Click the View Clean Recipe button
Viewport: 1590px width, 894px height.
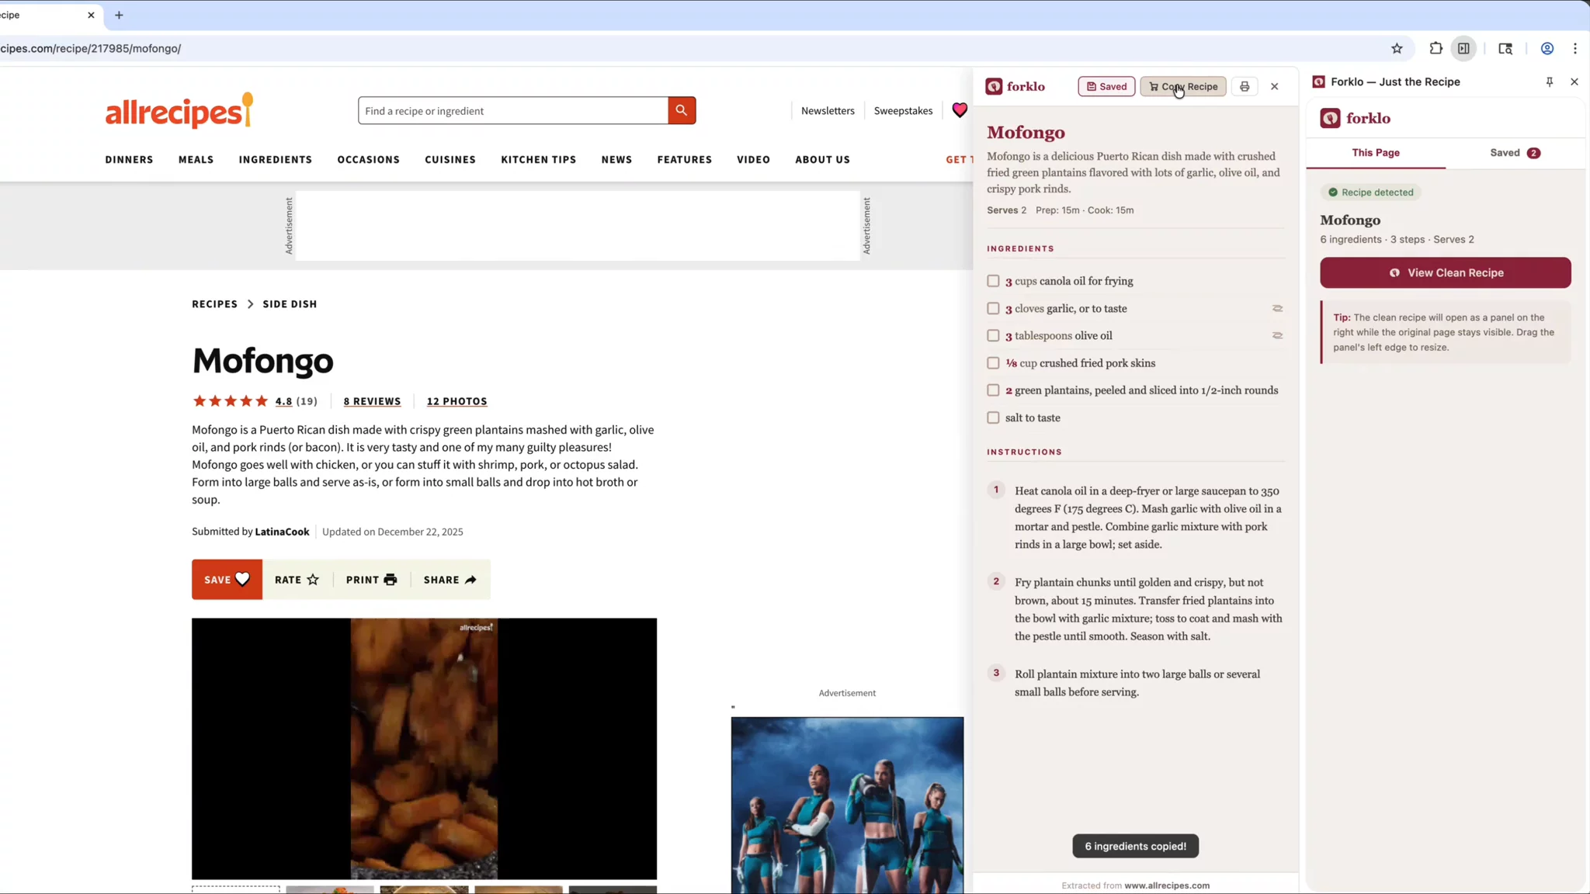point(1446,272)
